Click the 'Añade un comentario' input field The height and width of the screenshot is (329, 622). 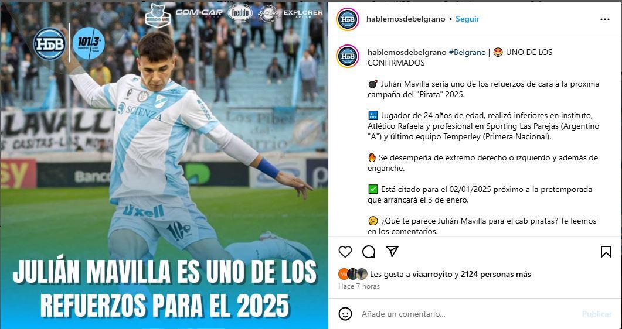(468, 314)
